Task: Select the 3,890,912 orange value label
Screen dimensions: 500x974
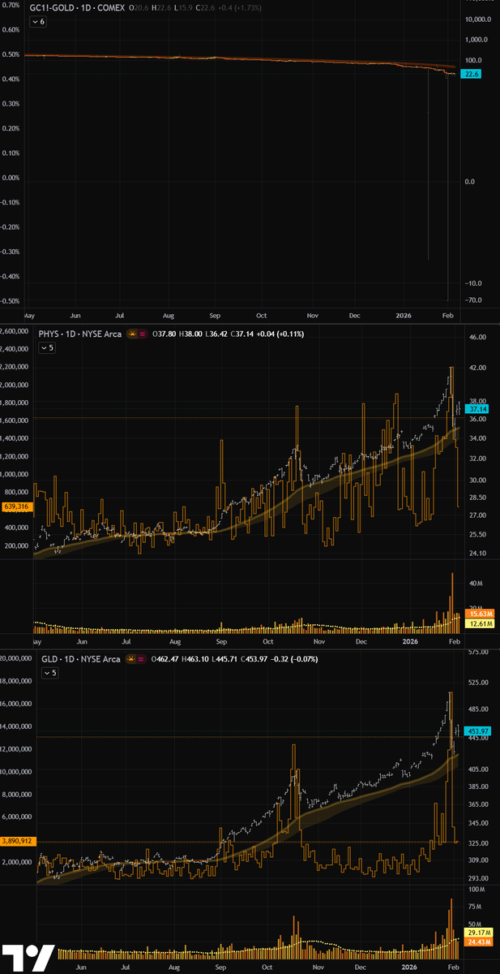Action: point(16,841)
